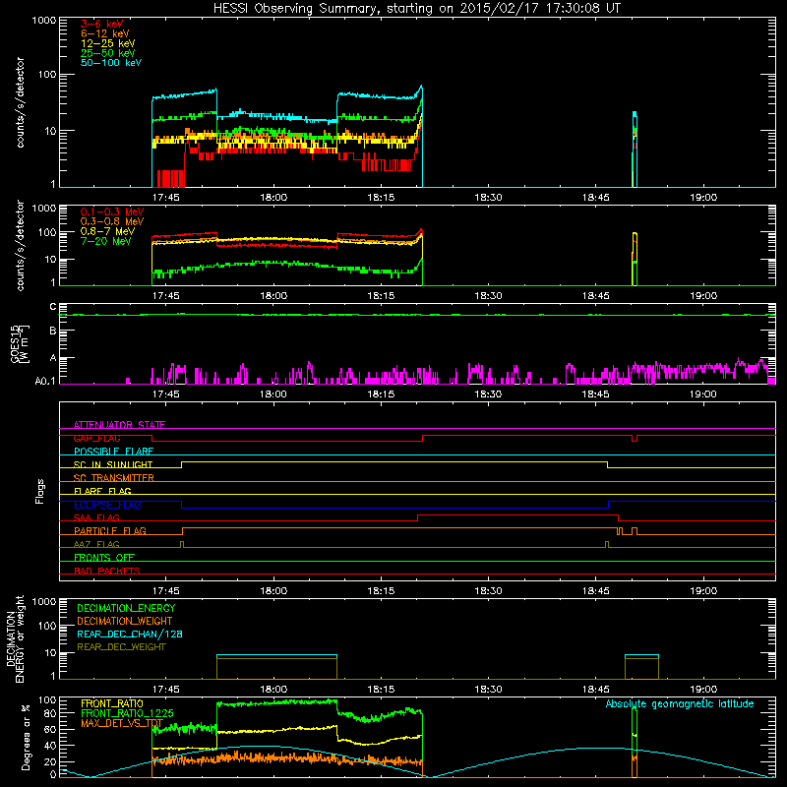Click the REAR_DEC_WEIGHT legend label
The image size is (787, 787).
click(121, 647)
